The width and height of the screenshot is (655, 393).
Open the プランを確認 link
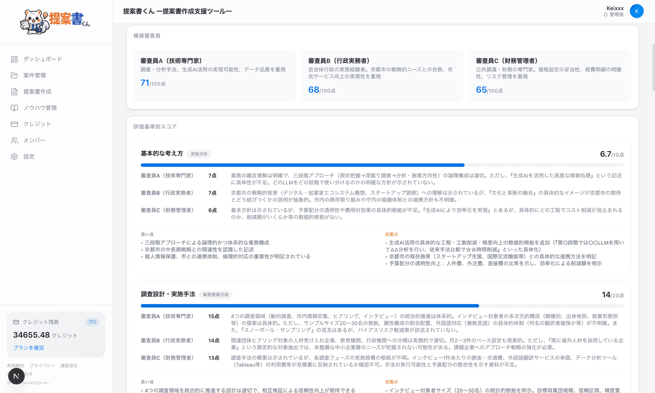(29, 348)
